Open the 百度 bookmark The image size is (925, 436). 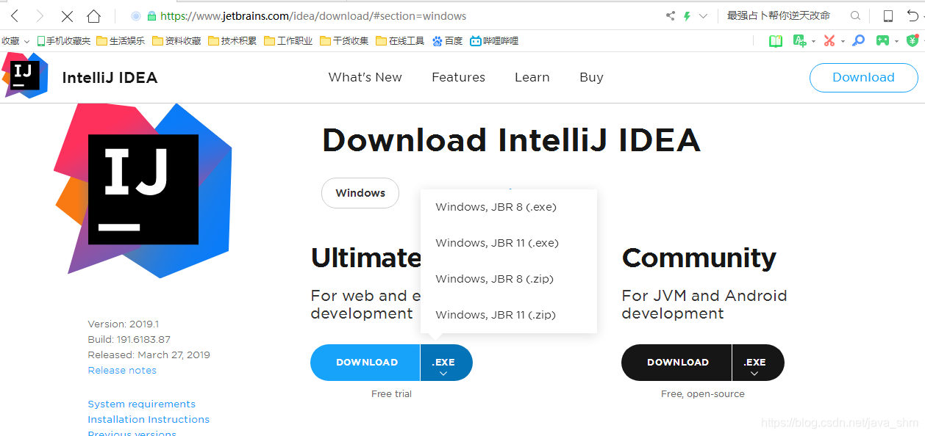447,41
